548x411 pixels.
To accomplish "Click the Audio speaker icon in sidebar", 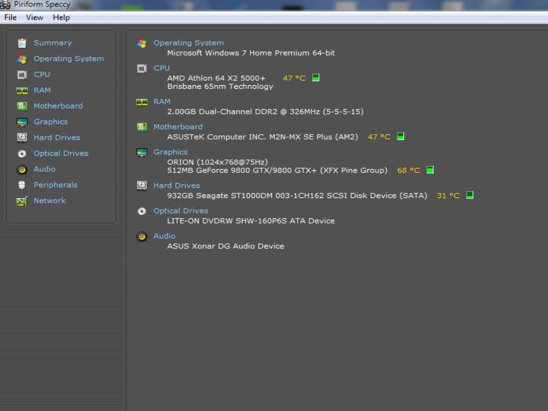I will tap(22, 169).
